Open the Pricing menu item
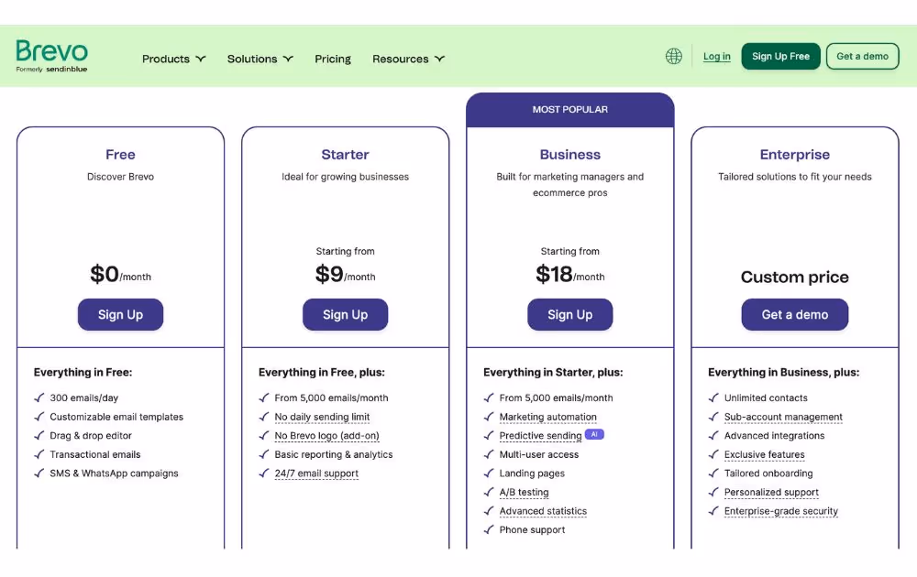This screenshot has width=917, height=577. click(x=333, y=60)
